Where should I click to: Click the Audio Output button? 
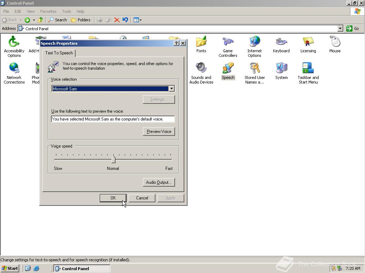pos(159,182)
